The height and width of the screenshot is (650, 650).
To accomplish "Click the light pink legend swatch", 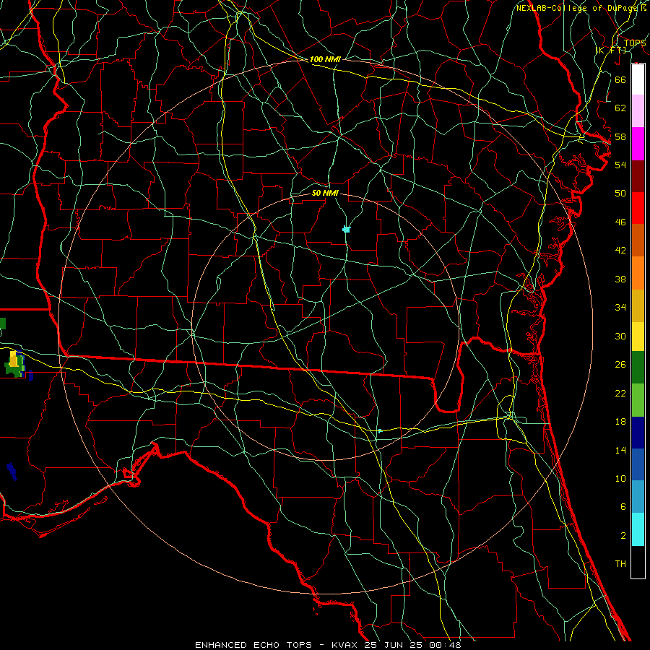I will [x=638, y=110].
